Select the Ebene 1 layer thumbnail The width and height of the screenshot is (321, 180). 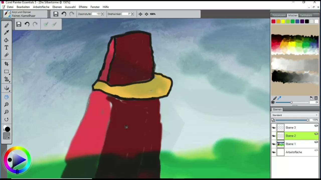click(280, 144)
